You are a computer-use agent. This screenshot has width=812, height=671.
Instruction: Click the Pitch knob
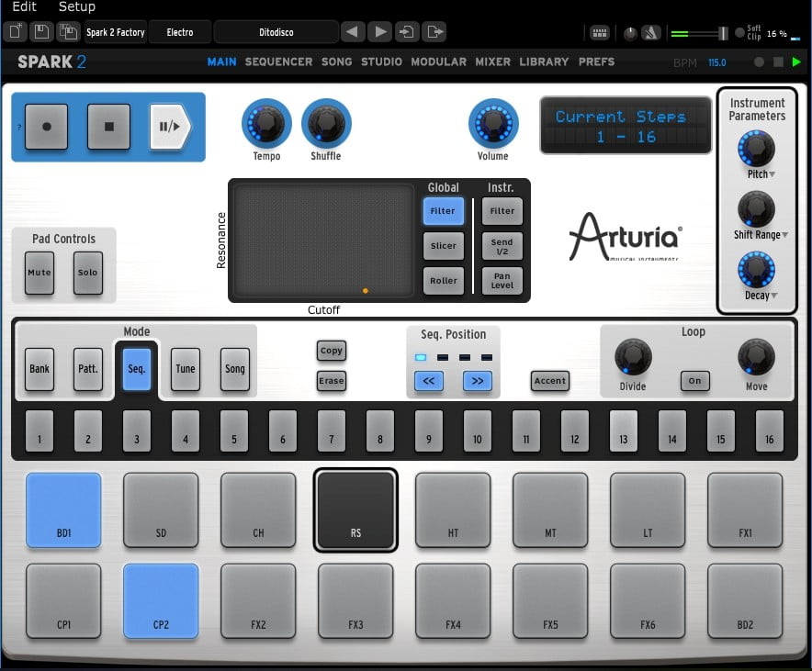pyautogui.click(x=756, y=149)
